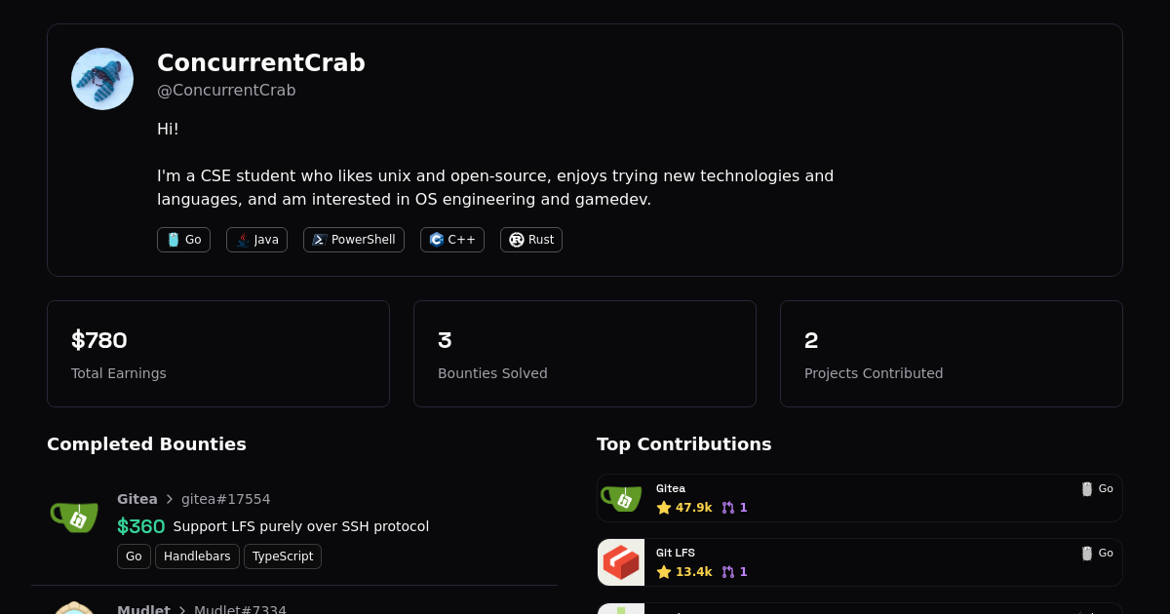The height and width of the screenshot is (614, 1170).
Task: Click the Go tag under the SSH bounty
Action: pyautogui.click(x=134, y=556)
